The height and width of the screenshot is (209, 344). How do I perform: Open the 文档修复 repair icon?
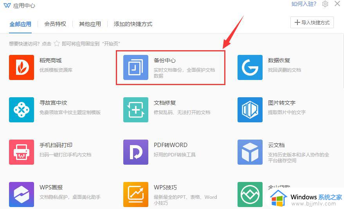[135, 110]
